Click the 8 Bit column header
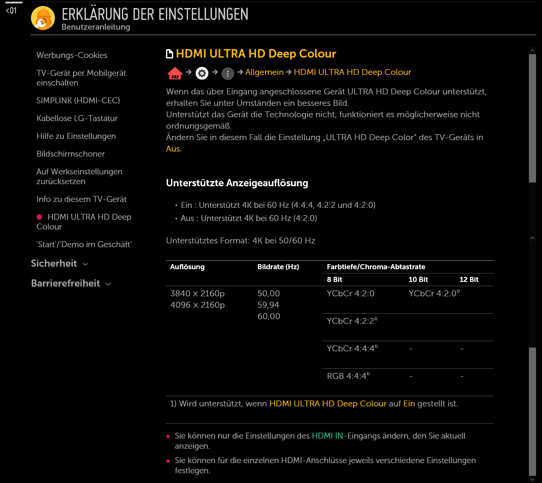Viewport: 542px width, 483px height. [335, 279]
